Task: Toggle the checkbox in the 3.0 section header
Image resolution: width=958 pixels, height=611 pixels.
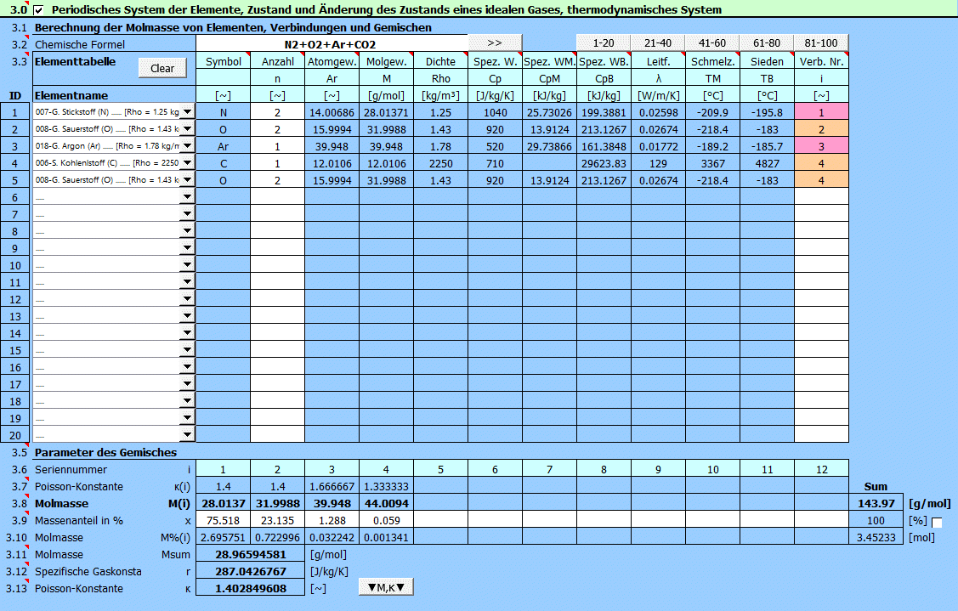Action: coord(38,10)
